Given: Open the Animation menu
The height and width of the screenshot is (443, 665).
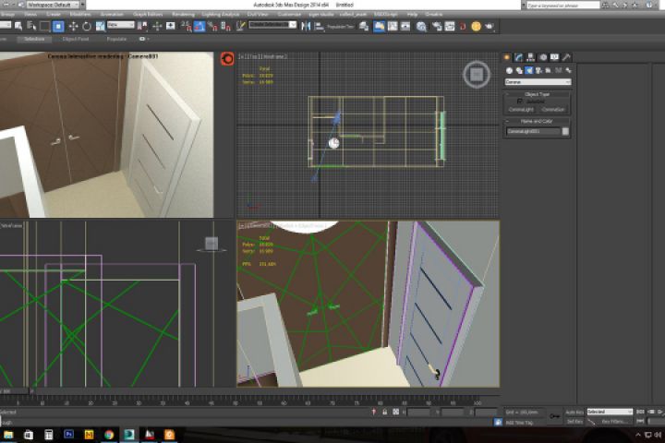Looking at the screenshot, I should [112, 15].
